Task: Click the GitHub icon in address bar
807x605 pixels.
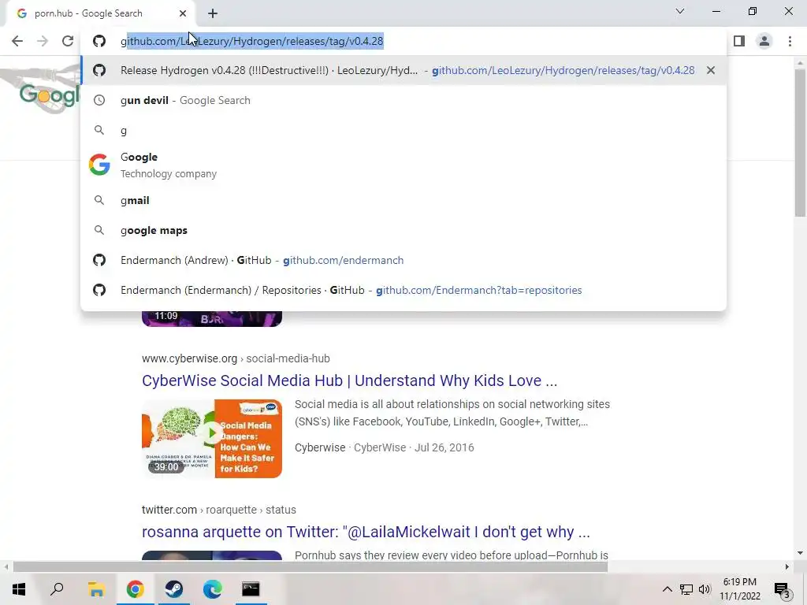Action: tap(99, 41)
